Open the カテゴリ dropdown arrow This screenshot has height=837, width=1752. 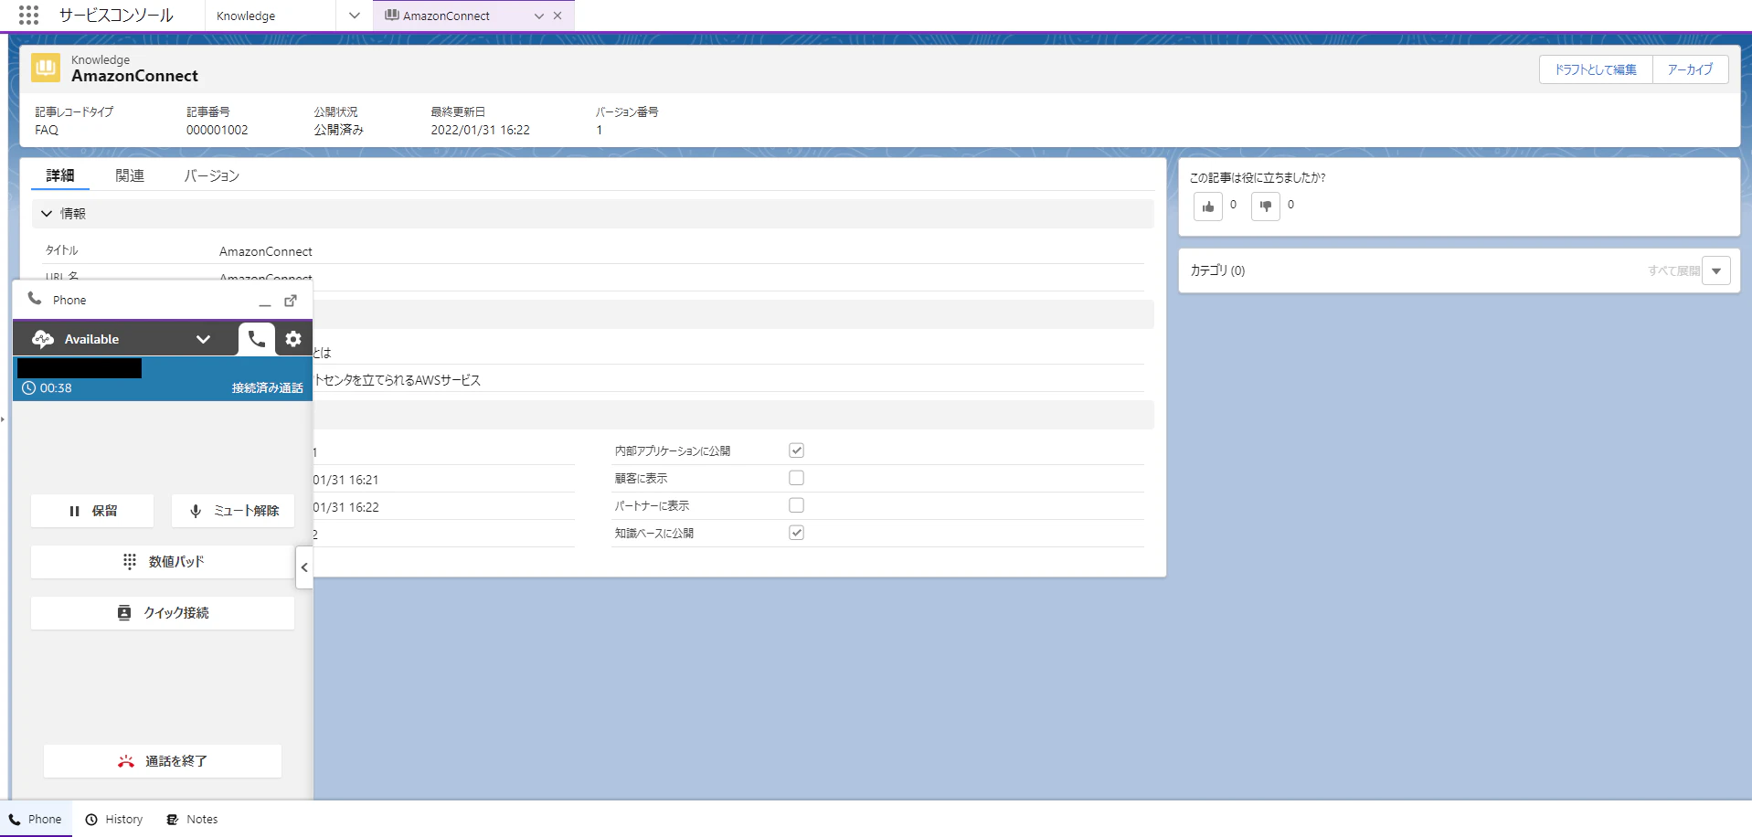[1716, 271]
